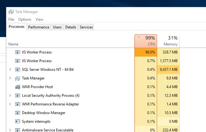The width and height of the screenshot is (206, 132).
Task: Switch to the Details tab
Action: click(71, 27)
